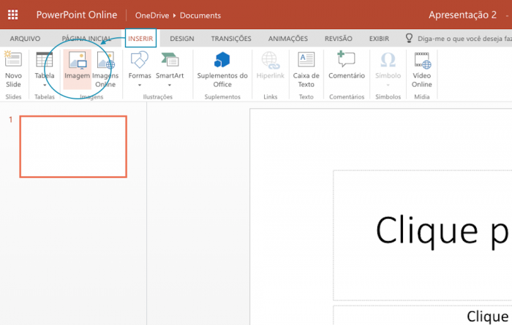Open Imagens Online search
This screenshot has width=512, height=325.
(105, 70)
